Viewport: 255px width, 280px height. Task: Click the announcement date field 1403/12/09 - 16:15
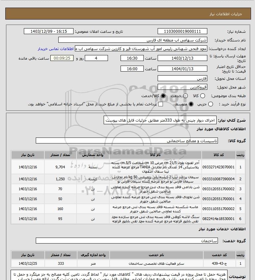tap(49, 31)
